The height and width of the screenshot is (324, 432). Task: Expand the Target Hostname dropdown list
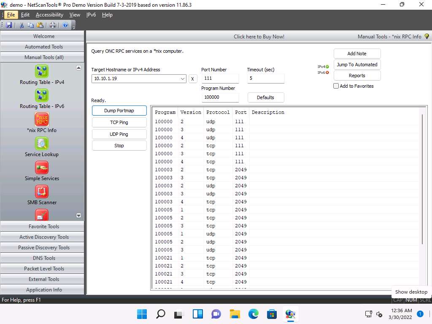point(182,79)
